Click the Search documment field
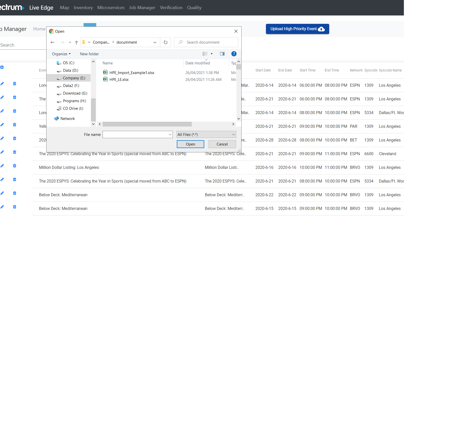This screenshot has width=475, height=431. point(206,42)
